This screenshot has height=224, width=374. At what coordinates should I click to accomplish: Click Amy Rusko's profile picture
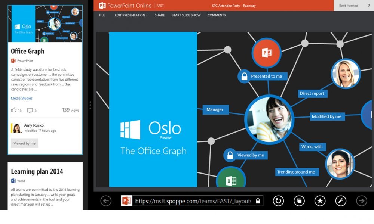tap(17, 128)
